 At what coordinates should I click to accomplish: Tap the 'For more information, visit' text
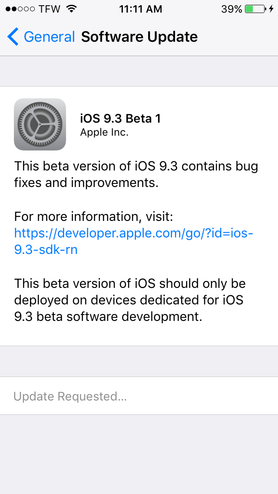94,217
